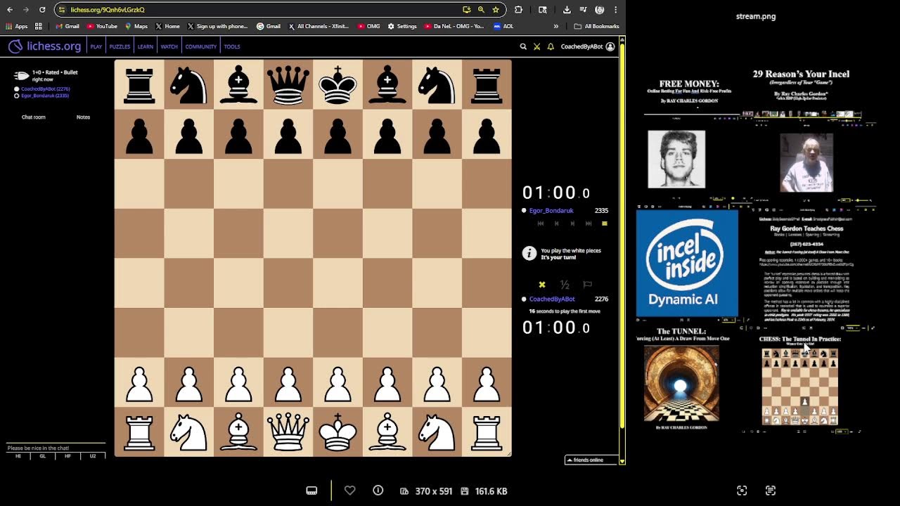Add stream.png to favorites heart
The image size is (900, 506).
click(349, 491)
